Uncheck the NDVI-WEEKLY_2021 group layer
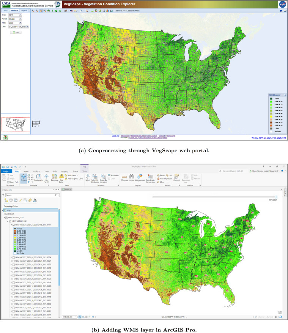The width and height of the screenshot is (288, 333). tap(6, 218)
